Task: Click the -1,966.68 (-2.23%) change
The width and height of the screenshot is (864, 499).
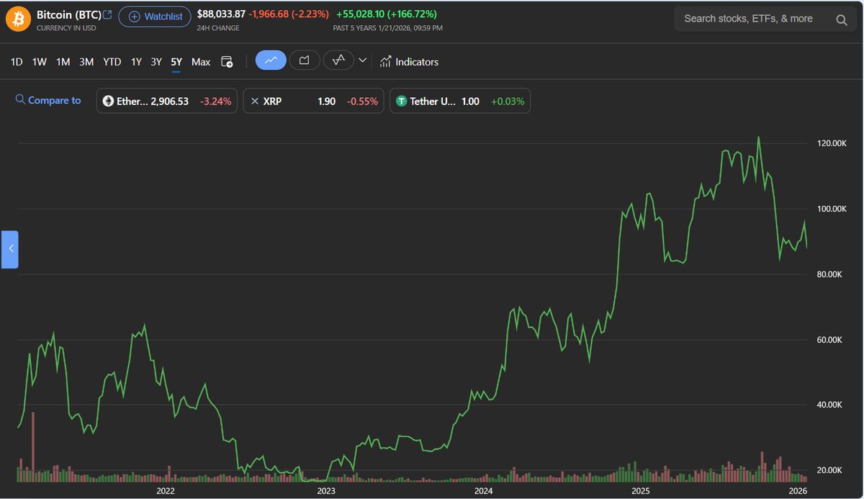Action: click(289, 14)
